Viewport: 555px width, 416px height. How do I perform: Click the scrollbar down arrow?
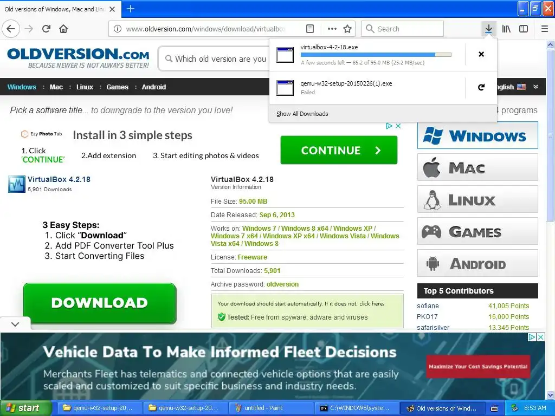pos(551,395)
